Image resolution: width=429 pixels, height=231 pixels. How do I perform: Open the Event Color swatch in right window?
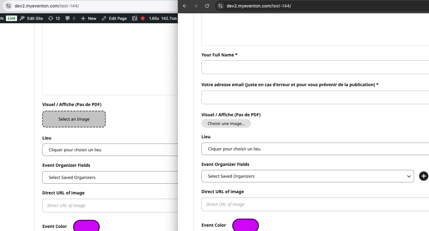245,225
